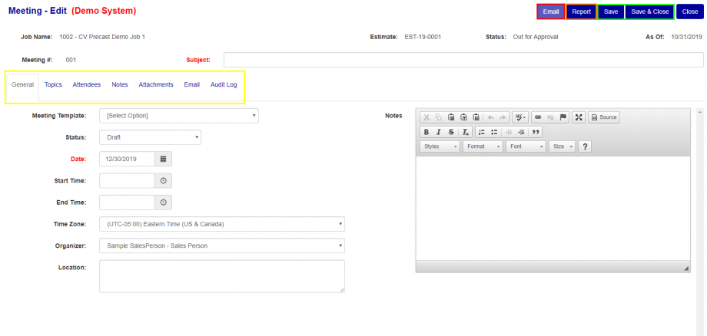The width and height of the screenshot is (707, 336).
Task: Click the Date field showing 12/30/2019
Action: (127, 159)
